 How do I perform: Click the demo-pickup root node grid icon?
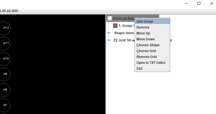point(110,18)
